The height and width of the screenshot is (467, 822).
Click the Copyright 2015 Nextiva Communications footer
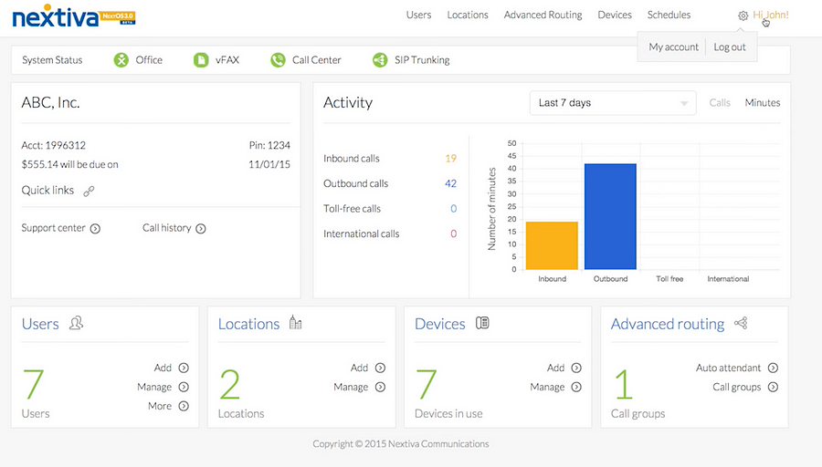click(x=401, y=444)
